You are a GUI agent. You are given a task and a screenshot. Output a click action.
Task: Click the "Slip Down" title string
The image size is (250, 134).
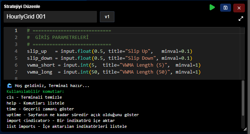click(141, 58)
